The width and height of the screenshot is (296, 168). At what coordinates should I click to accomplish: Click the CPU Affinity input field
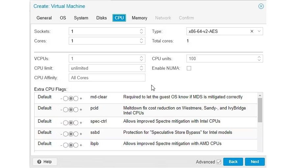[x=107, y=78]
